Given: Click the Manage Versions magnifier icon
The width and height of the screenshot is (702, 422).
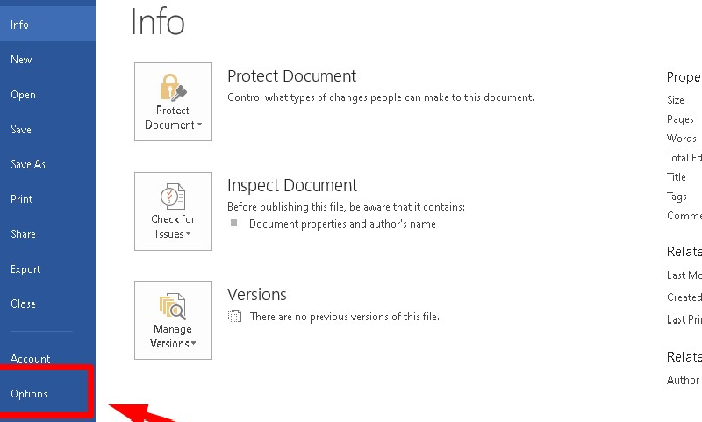Looking at the screenshot, I should [173, 305].
